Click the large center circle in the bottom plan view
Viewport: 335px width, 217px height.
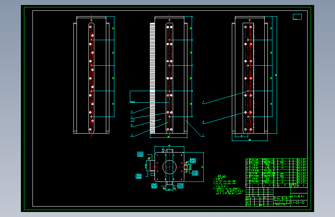click(x=169, y=167)
